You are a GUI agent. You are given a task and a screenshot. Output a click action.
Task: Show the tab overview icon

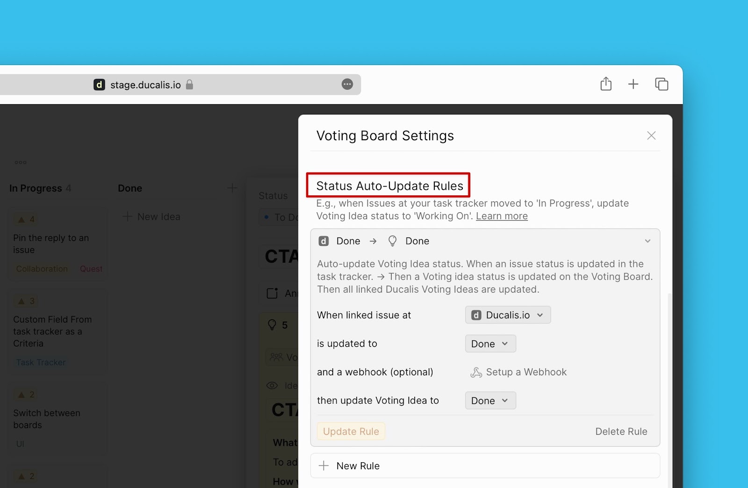(662, 84)
